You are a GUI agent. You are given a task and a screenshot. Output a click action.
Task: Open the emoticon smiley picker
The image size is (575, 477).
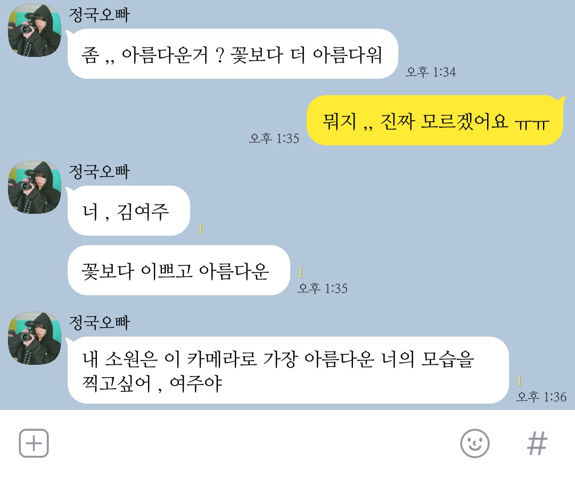(x=475, y=443)
